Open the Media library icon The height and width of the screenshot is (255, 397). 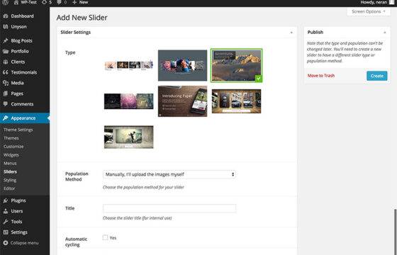coord(6,83)
